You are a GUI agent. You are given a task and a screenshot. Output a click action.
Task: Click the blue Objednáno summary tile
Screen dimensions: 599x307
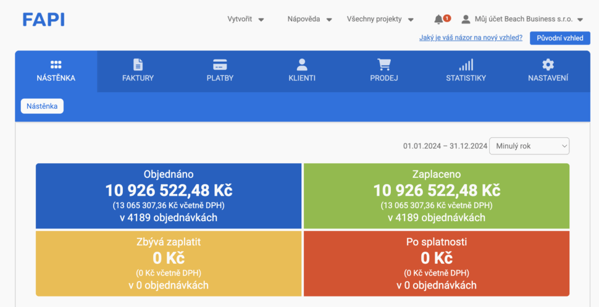pos(169,196)
